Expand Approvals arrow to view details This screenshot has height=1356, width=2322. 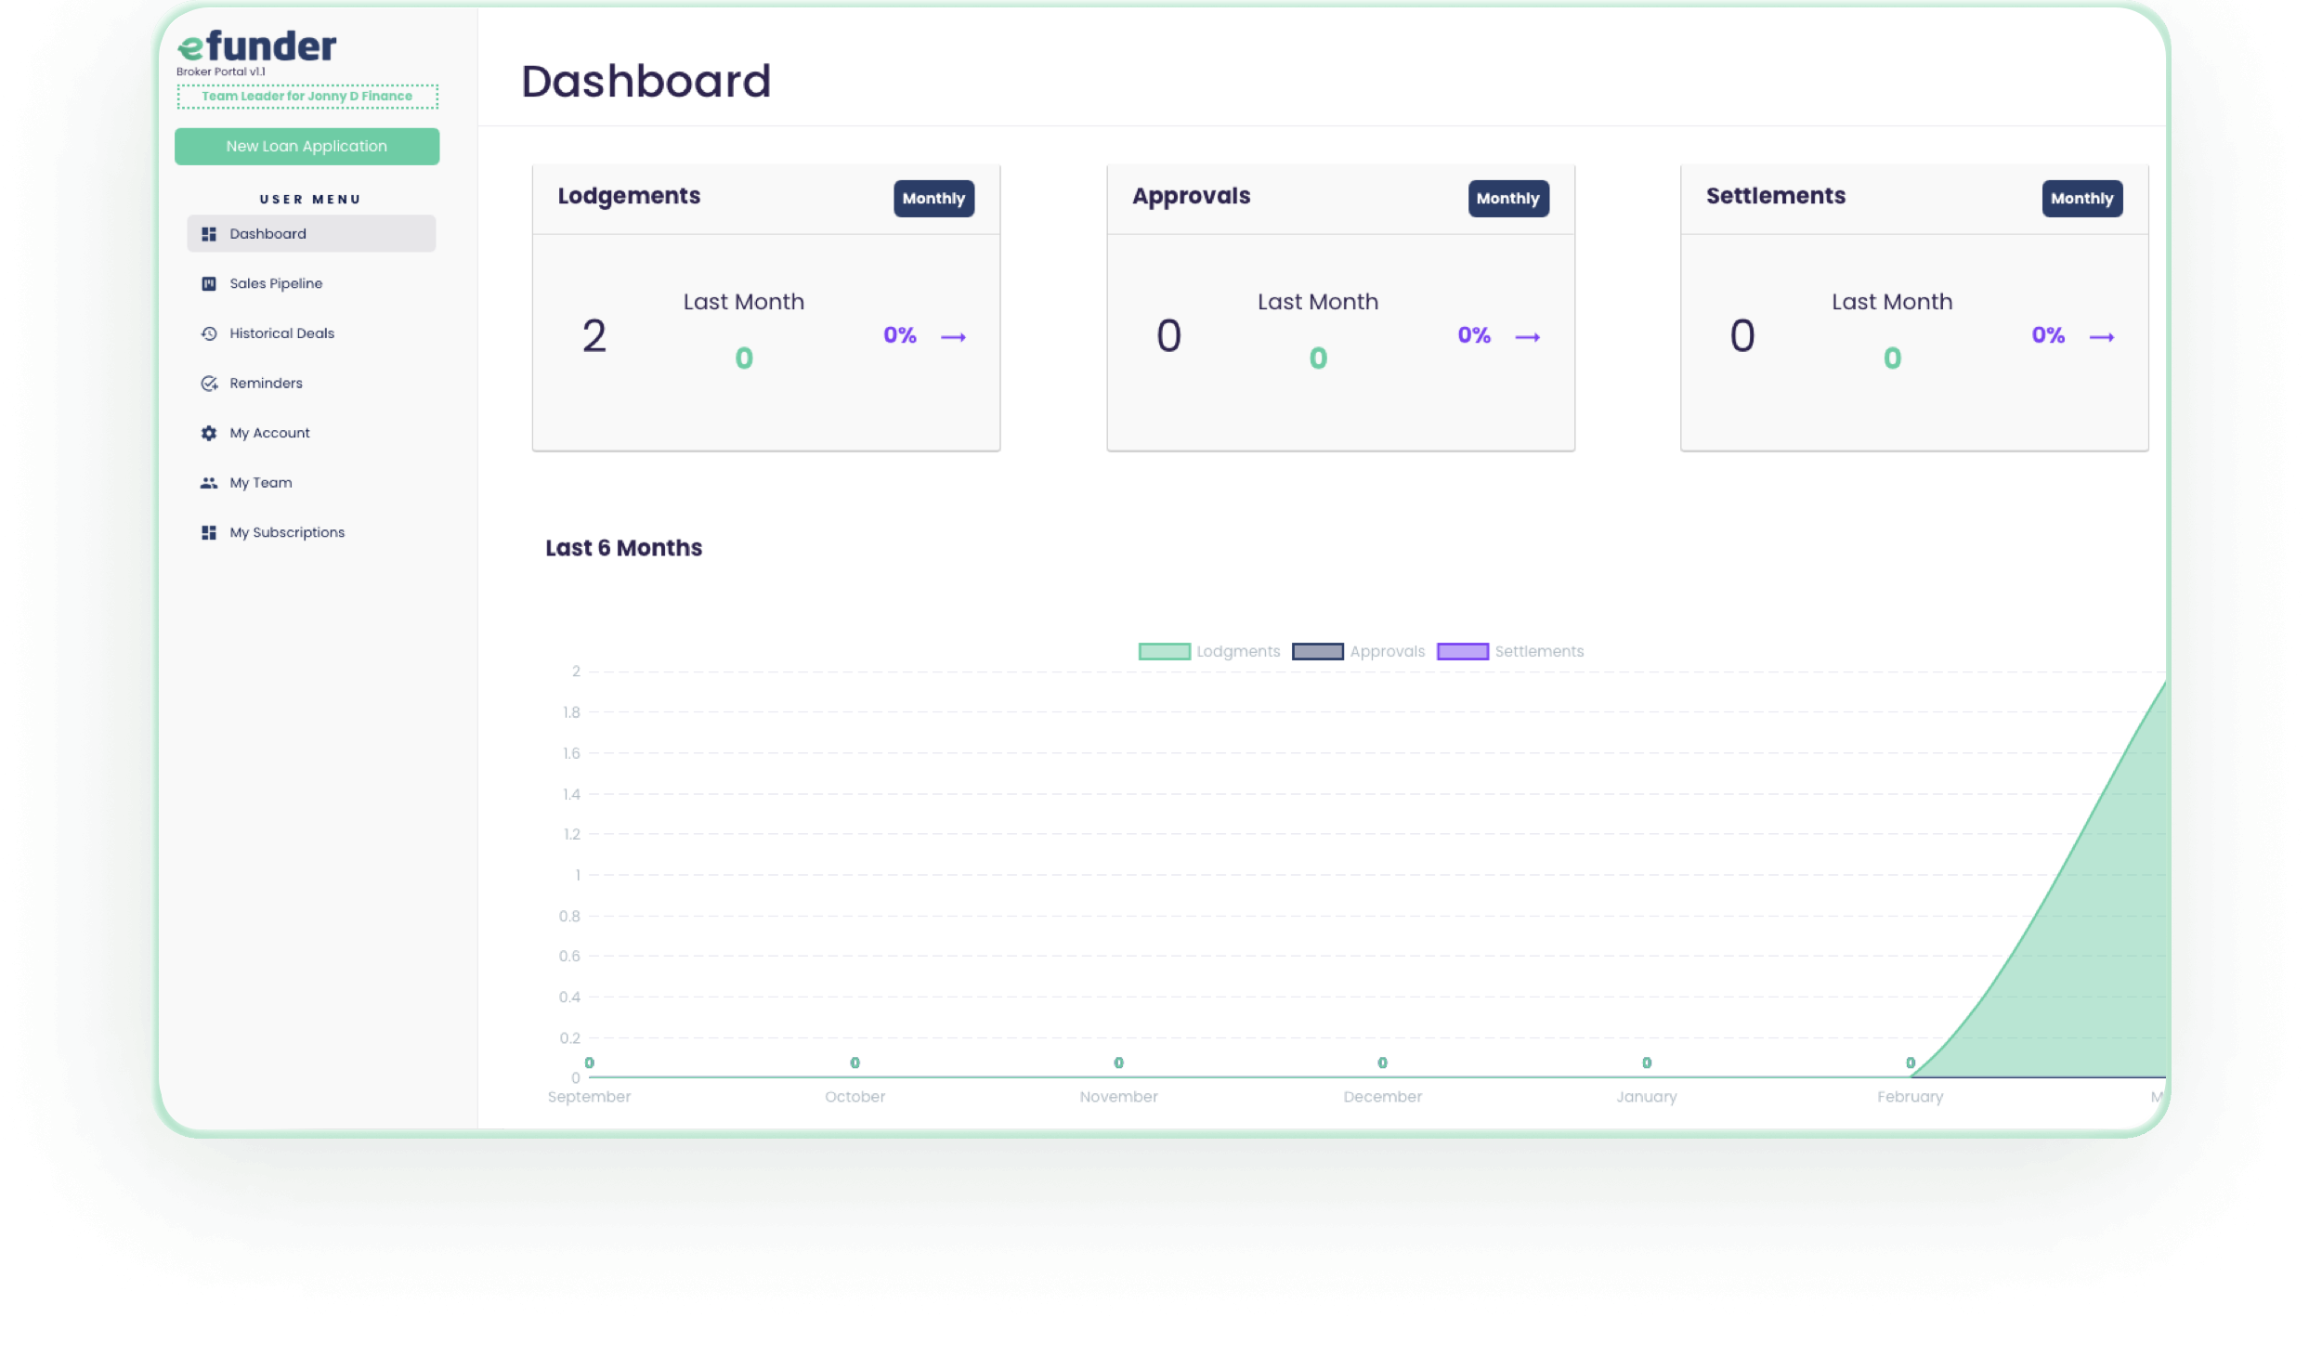coord(1528,334)
